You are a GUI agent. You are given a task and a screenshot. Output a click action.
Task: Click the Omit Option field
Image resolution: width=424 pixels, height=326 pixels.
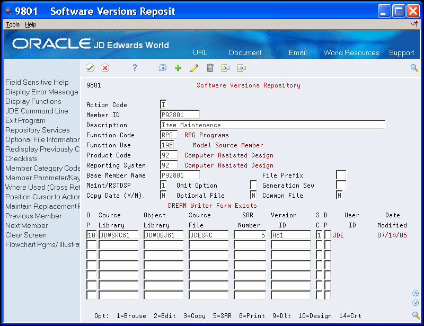pyautogui.click(x=253, y=186)
